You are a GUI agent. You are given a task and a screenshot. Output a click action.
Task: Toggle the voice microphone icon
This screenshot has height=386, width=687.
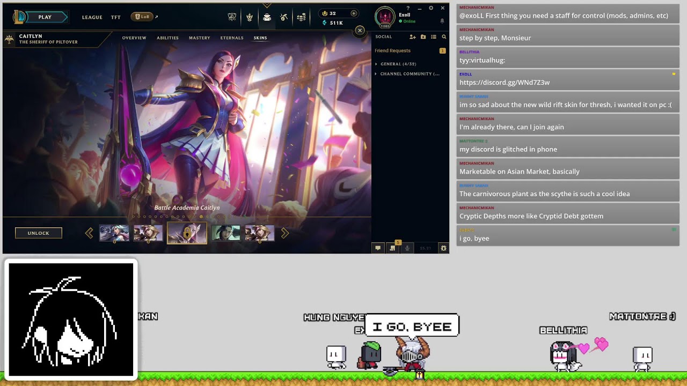[407, 248]
